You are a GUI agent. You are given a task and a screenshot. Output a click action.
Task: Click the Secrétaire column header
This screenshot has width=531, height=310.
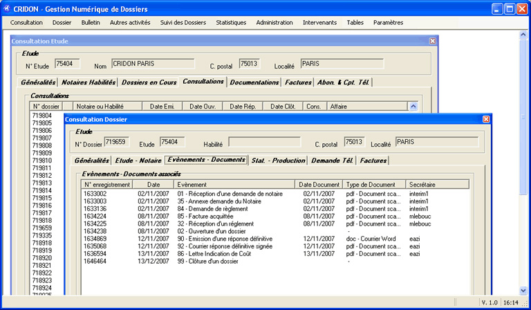click(422, 184)
